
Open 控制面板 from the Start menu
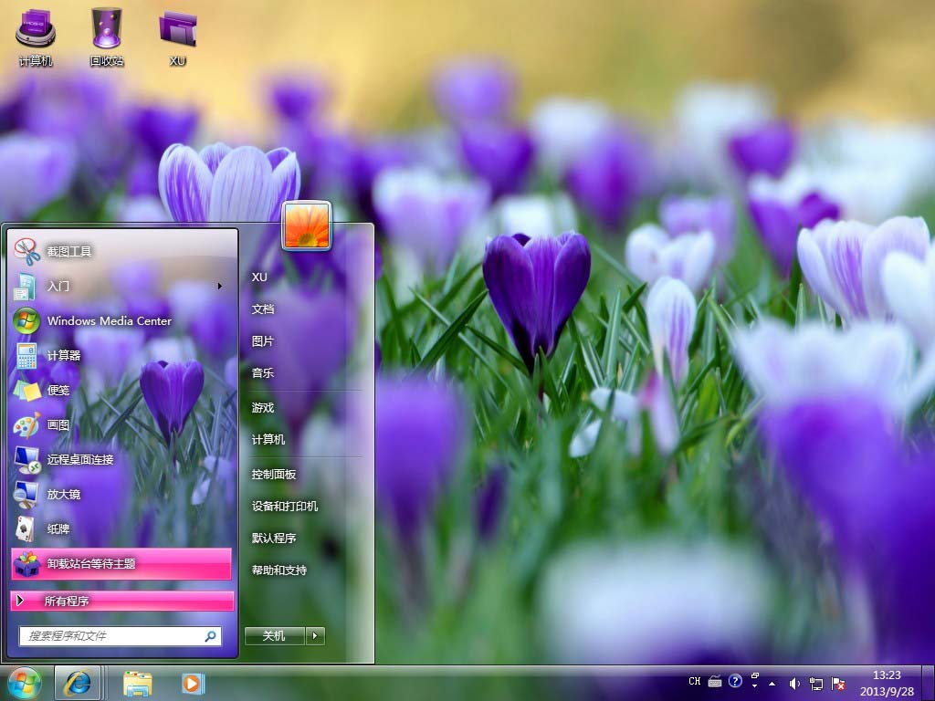(274, 475)
